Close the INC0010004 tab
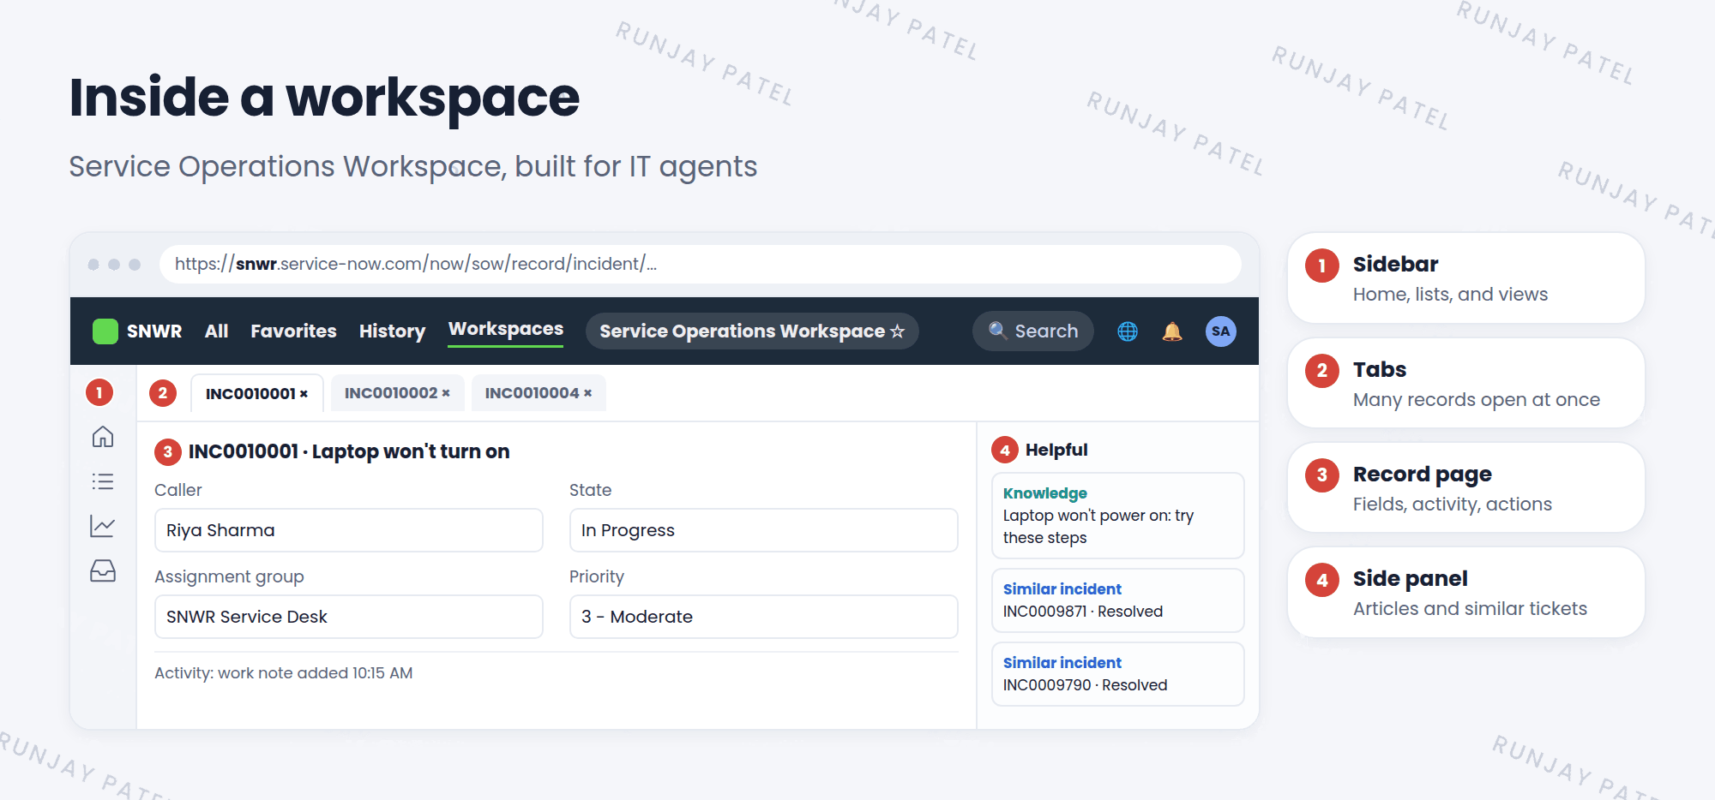This screenshot has height=800, width=1715. (x=587, y=393)
